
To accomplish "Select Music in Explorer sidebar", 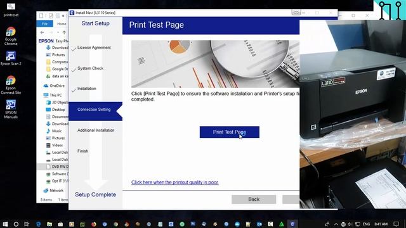I will [x=54, y=131].
